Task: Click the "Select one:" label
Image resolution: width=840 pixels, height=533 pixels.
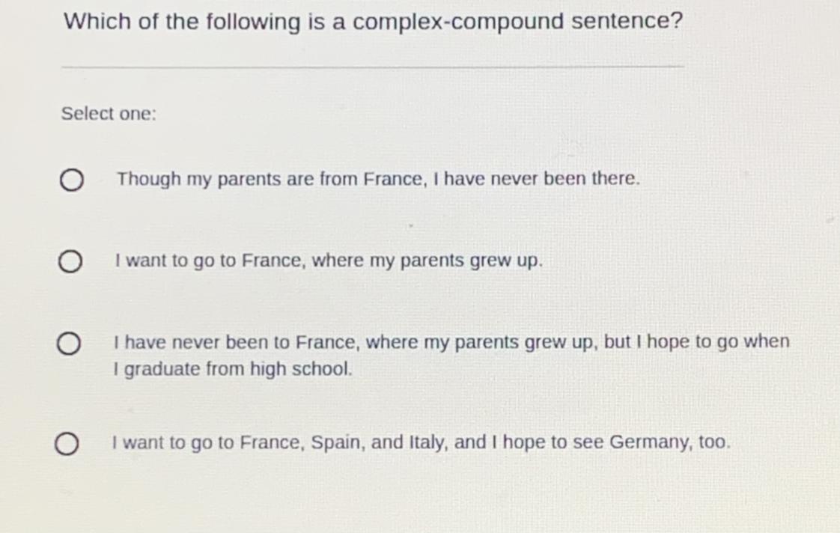Action: 109,115
